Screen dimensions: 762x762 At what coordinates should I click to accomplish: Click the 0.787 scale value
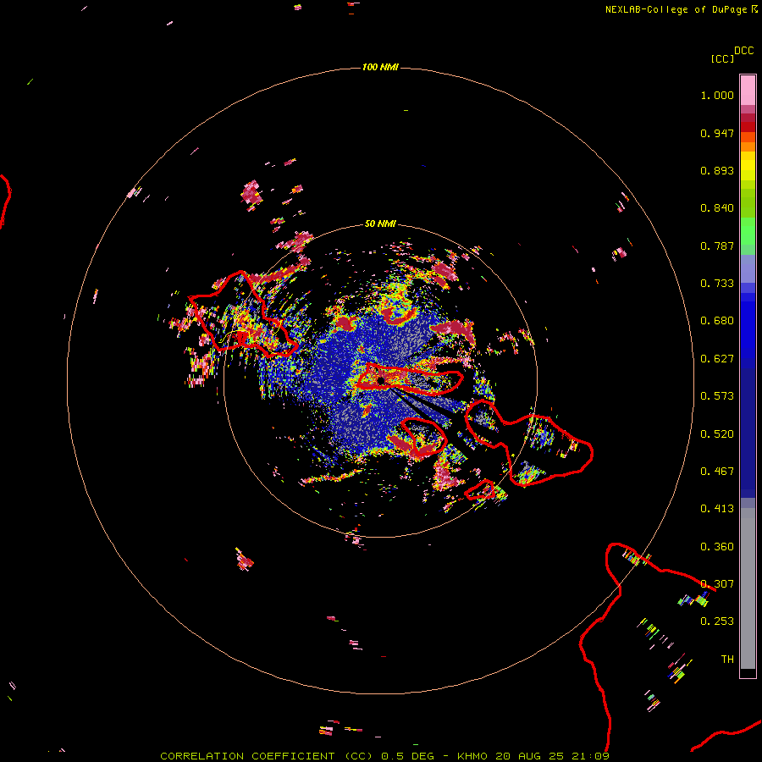[x=717, y=246]
